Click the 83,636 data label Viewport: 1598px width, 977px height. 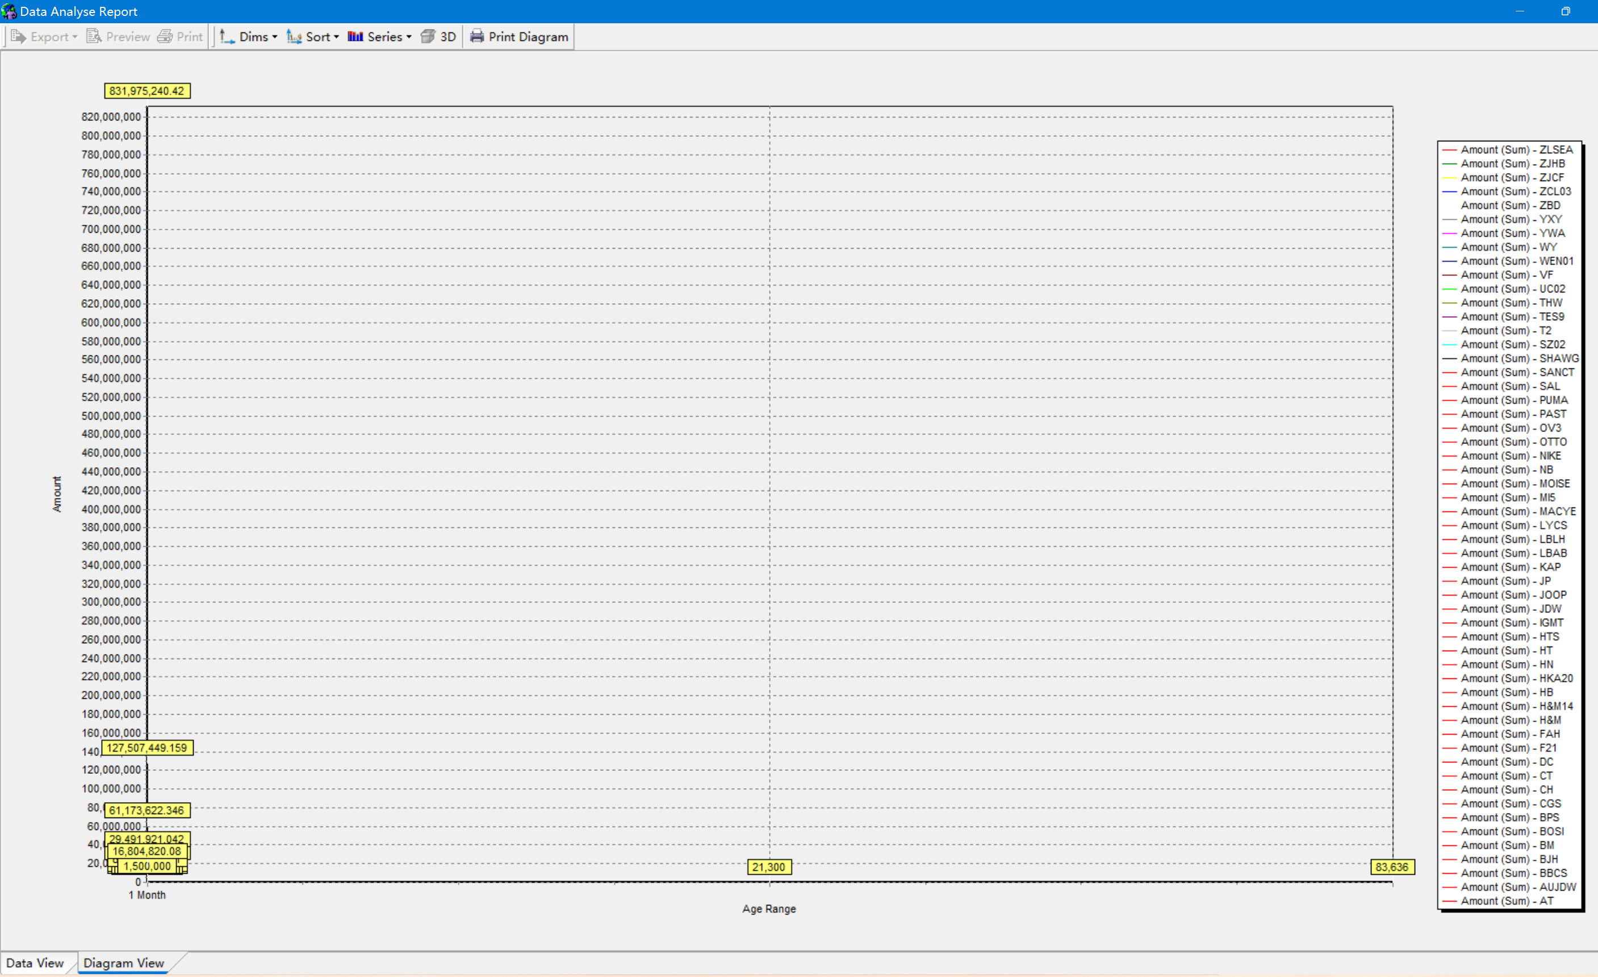pos(1392,867)
